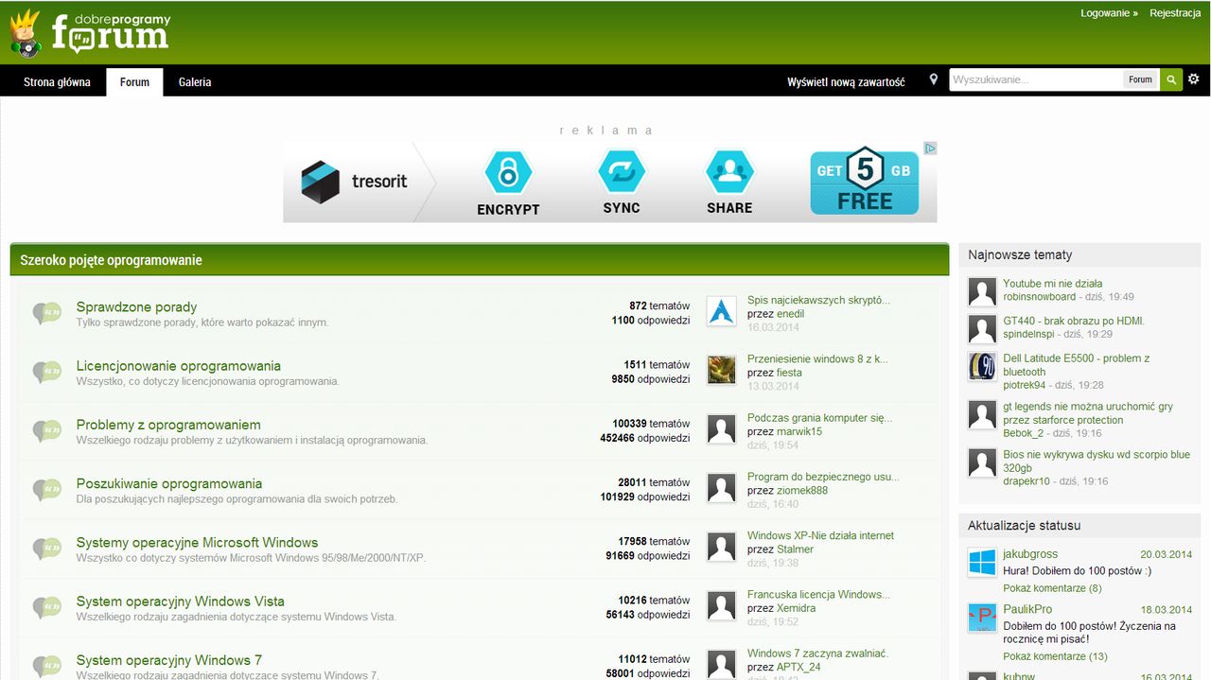
Task: Open user profile marwik15
Action: pyautogui.click(x=799, y=431)
